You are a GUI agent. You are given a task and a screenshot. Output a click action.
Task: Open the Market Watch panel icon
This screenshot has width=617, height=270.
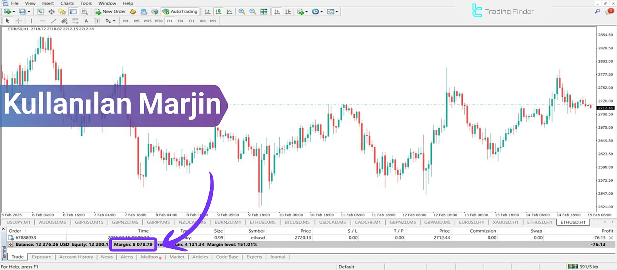click(40, 12)
